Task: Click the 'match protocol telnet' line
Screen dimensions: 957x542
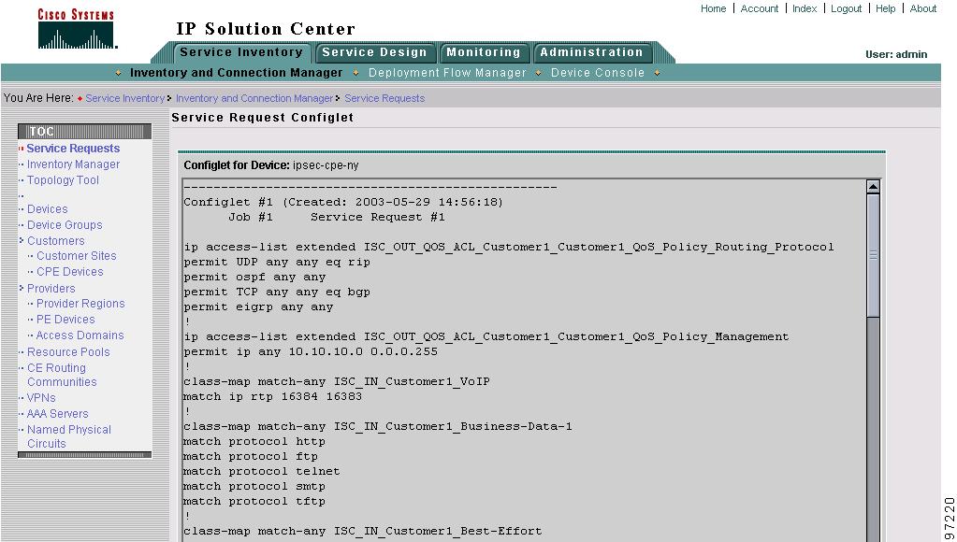Action: [x=262, y=471]
